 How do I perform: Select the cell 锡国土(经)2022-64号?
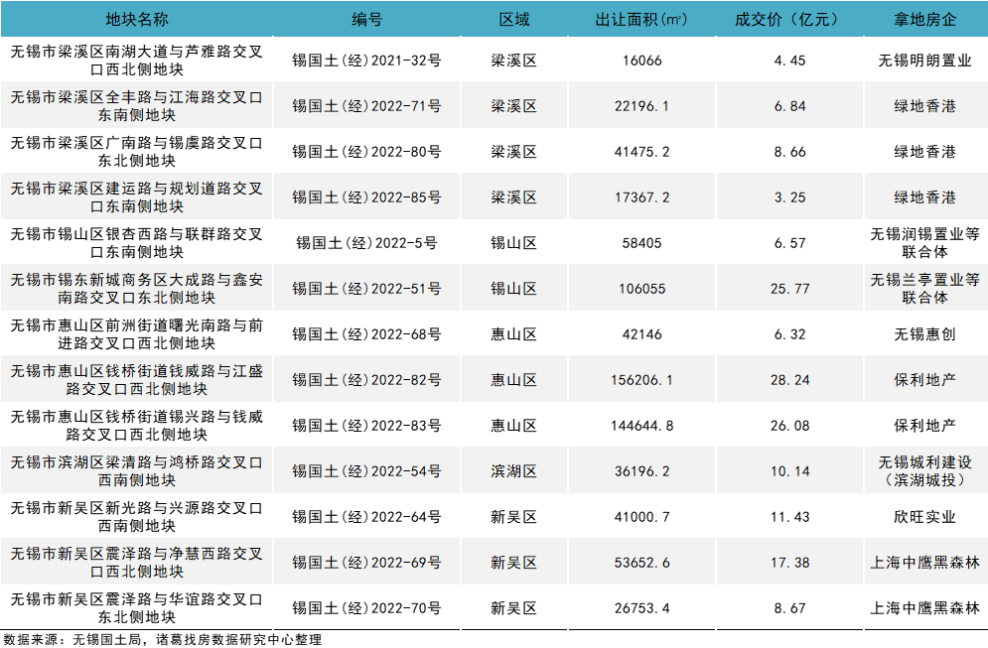[x=366, y=517]
